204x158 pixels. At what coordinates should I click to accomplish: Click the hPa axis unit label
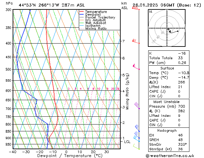[9, 3]
